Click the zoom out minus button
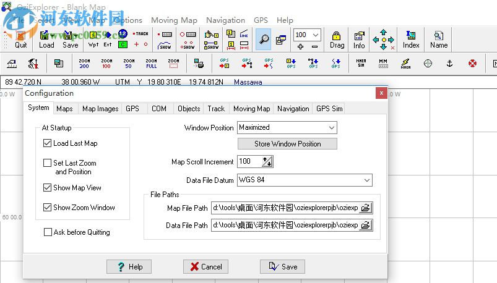This screenshot has height=283, width=497. coord(314,46)
